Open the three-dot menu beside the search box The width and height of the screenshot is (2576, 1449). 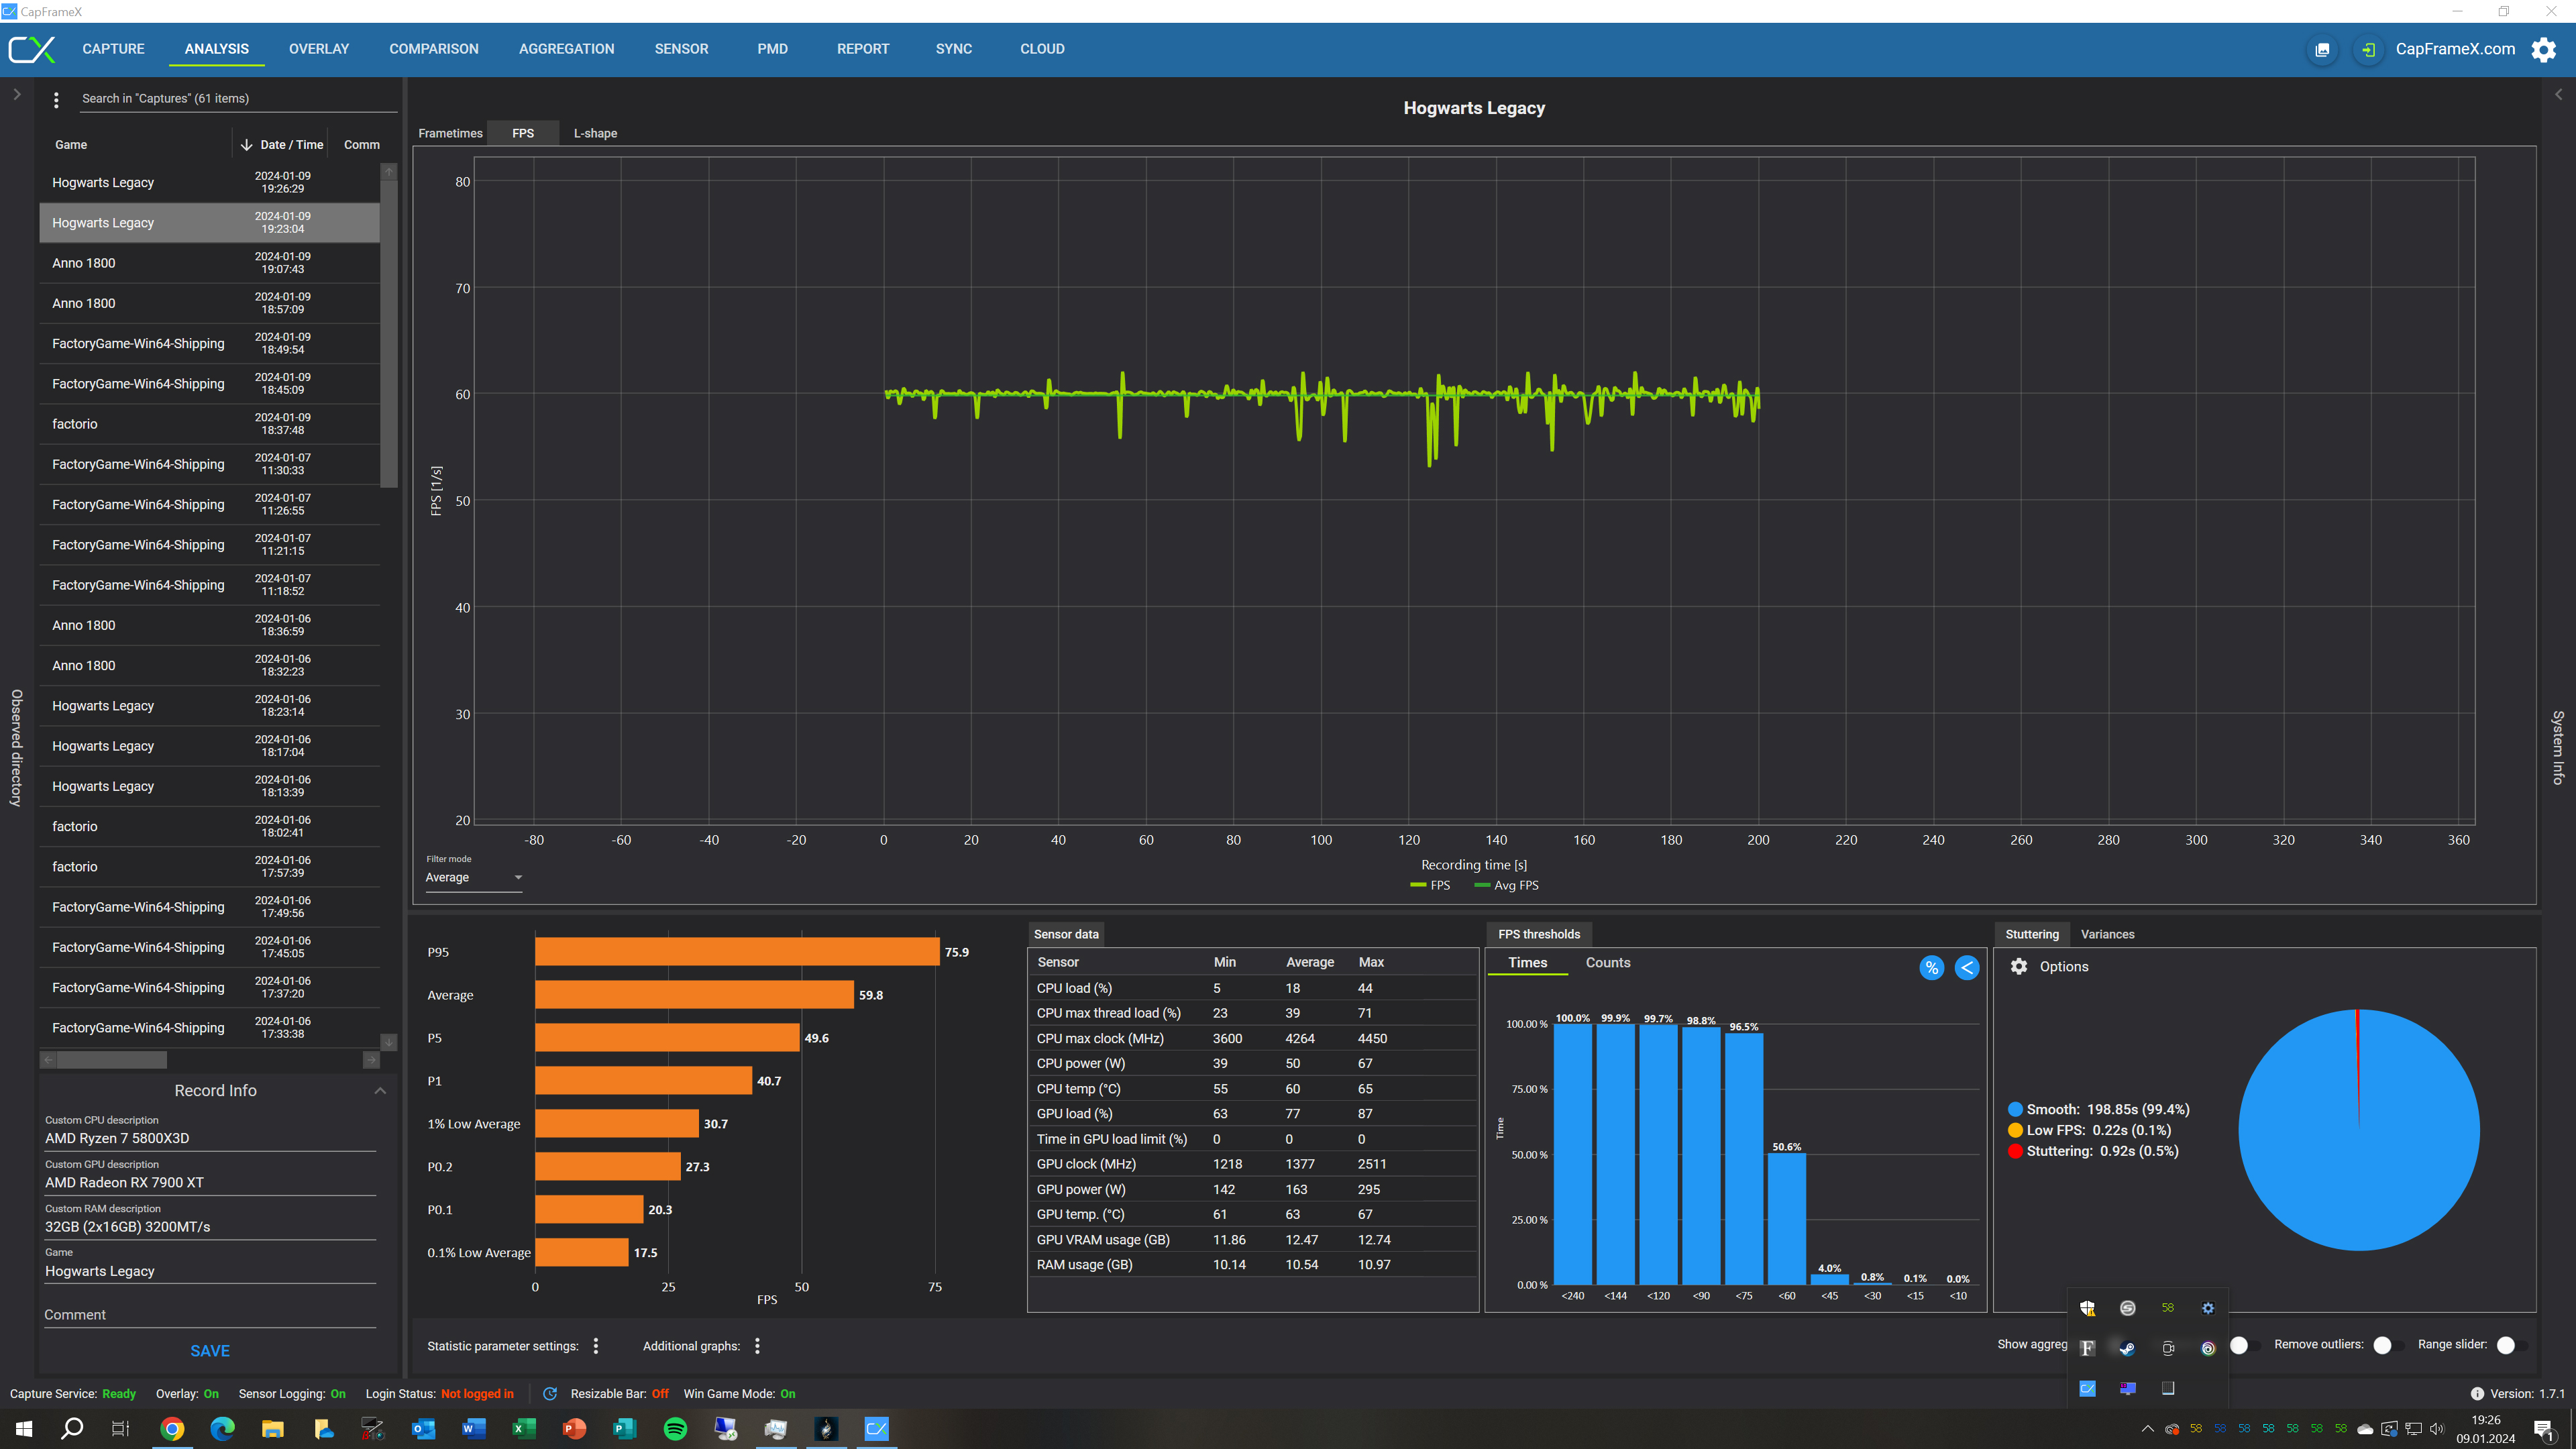point(56,99)
